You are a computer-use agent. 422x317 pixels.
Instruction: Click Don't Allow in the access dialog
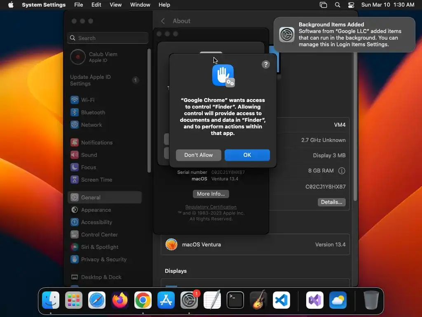pyautogui.click(x=198, y=155)
